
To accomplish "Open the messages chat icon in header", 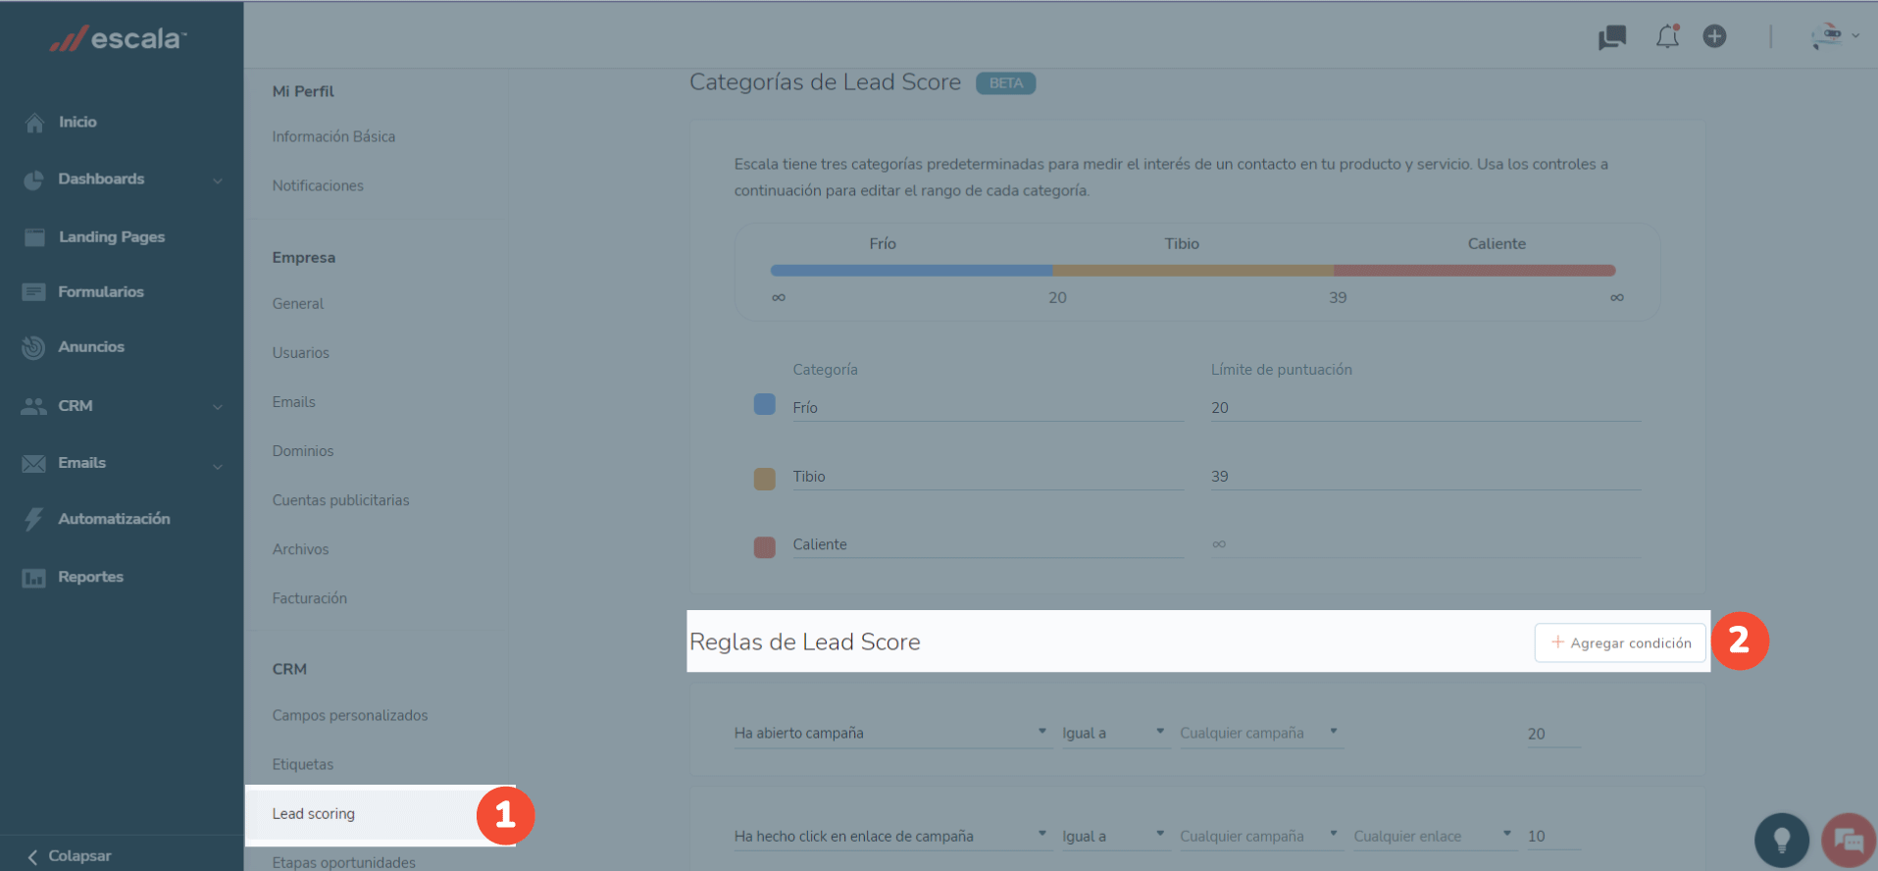I will click(x=1611, y=38).
